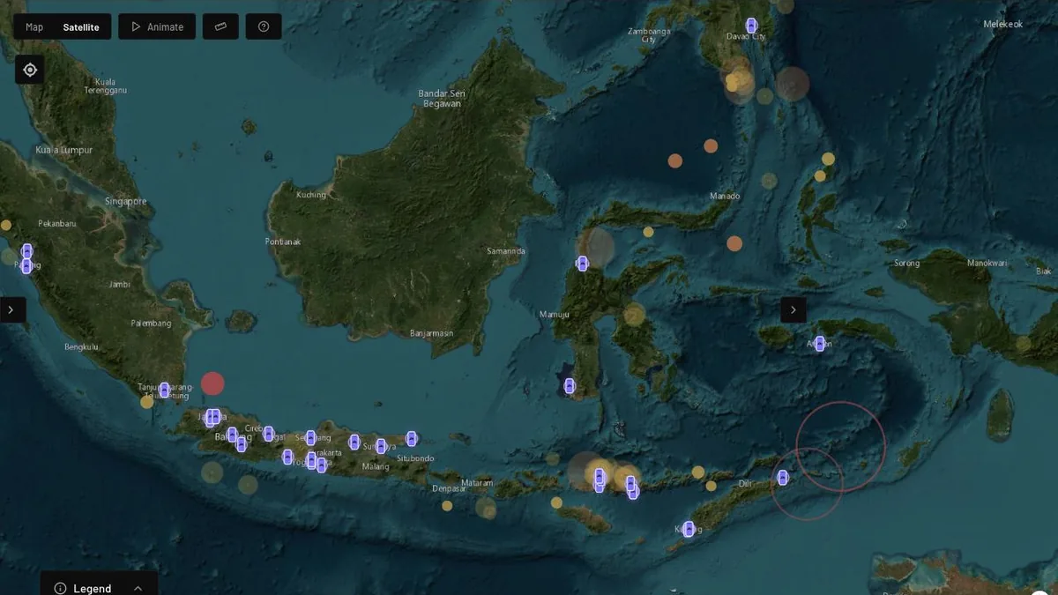This screenshot has width=1058, height=595.
Task: Click the Kuching city label
Action: tap(311, 195)
